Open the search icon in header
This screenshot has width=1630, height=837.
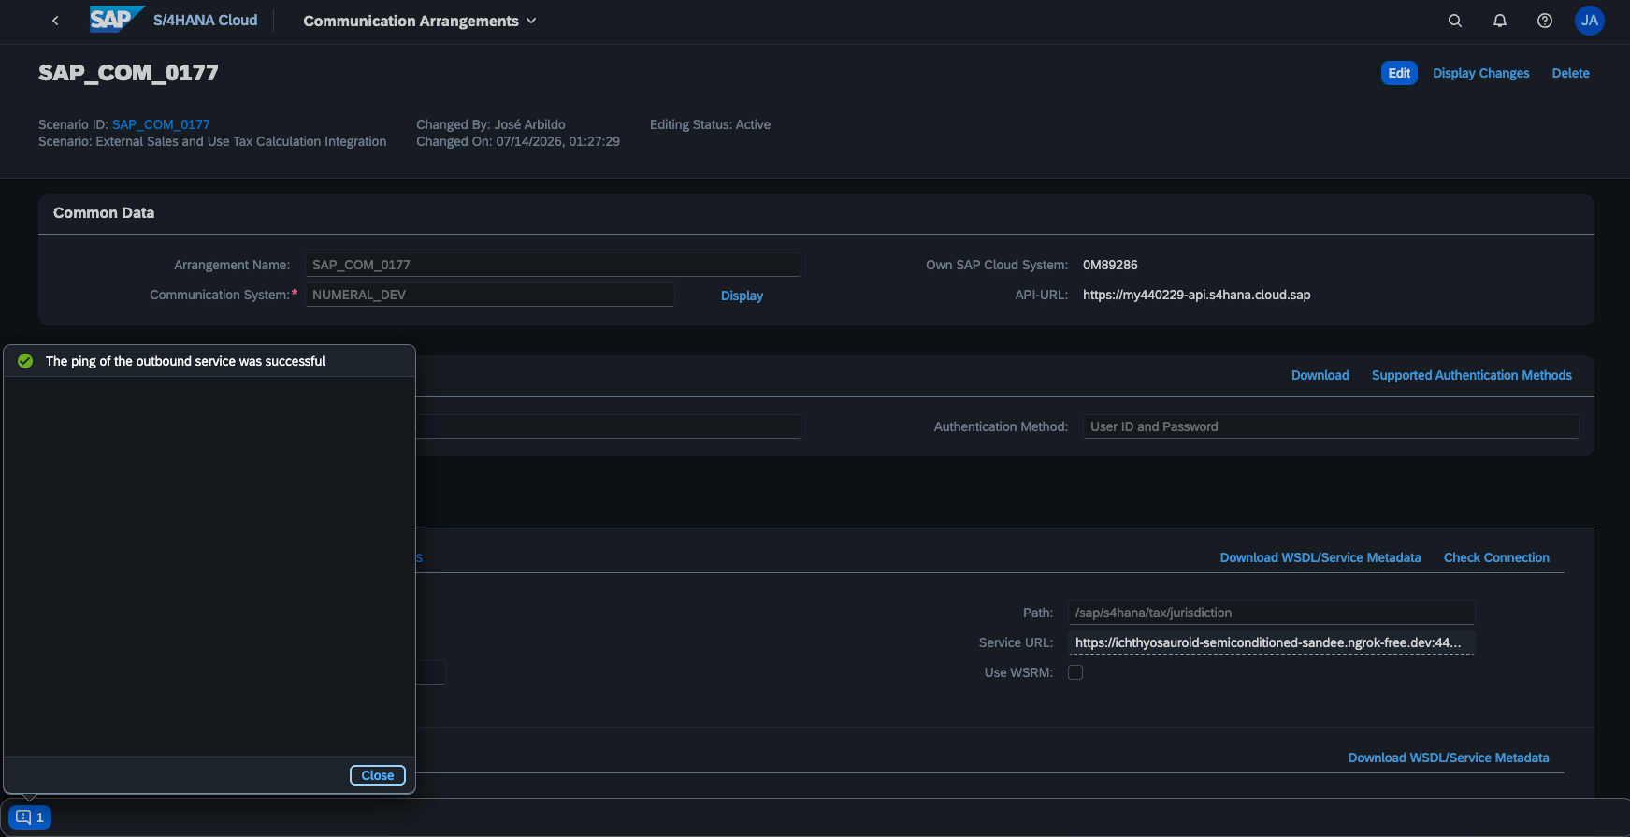pos(1455,21)
